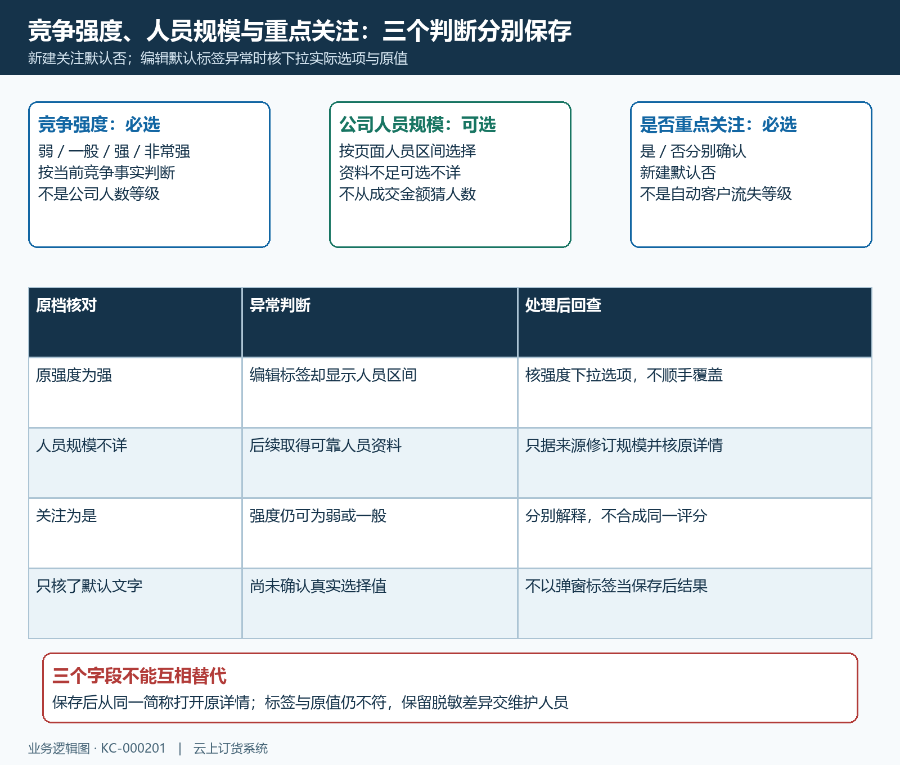Select the line 弱 / 一般 / 强 / 非常强
This screenshot has height=765, width=900.
click(114, 151)
